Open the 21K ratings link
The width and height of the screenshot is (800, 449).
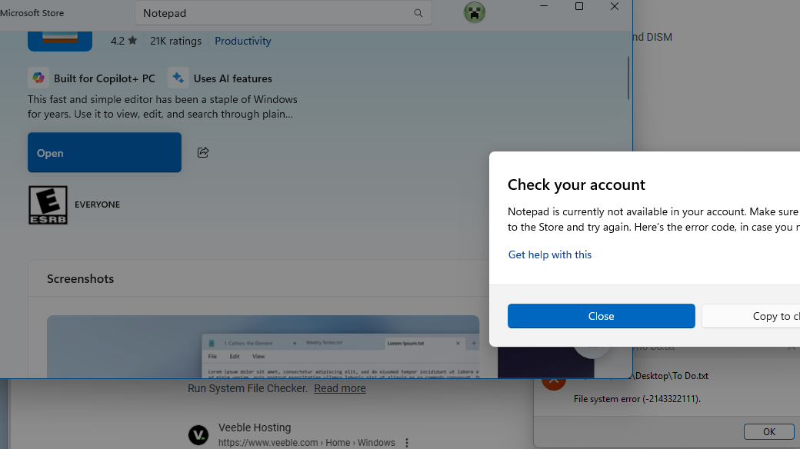[175, 41]
